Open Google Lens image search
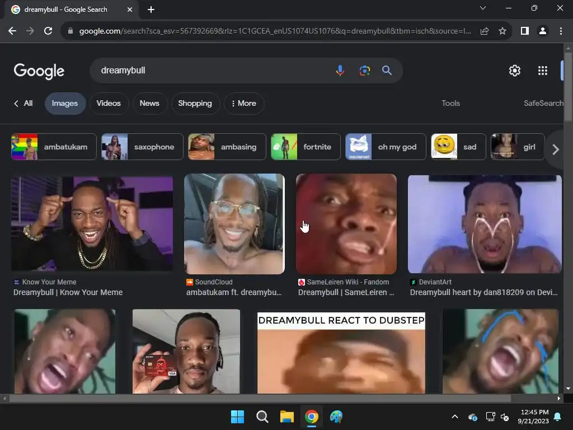This screenshot has height=430, width=573. point(364,71)
